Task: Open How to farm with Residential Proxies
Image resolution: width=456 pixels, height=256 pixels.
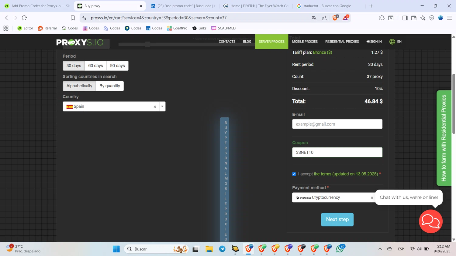Action: click(x=444, y=138)
